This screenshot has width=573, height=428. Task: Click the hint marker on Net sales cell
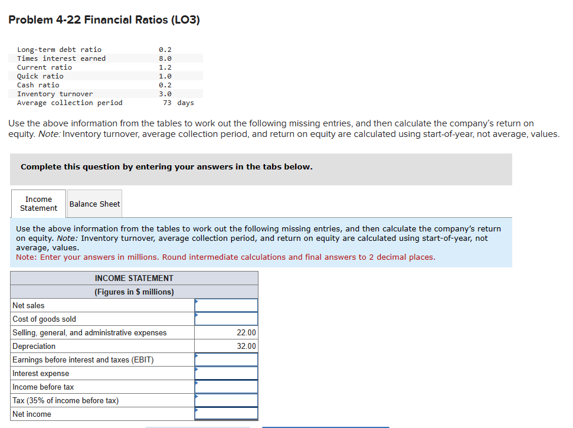point(197,302)
